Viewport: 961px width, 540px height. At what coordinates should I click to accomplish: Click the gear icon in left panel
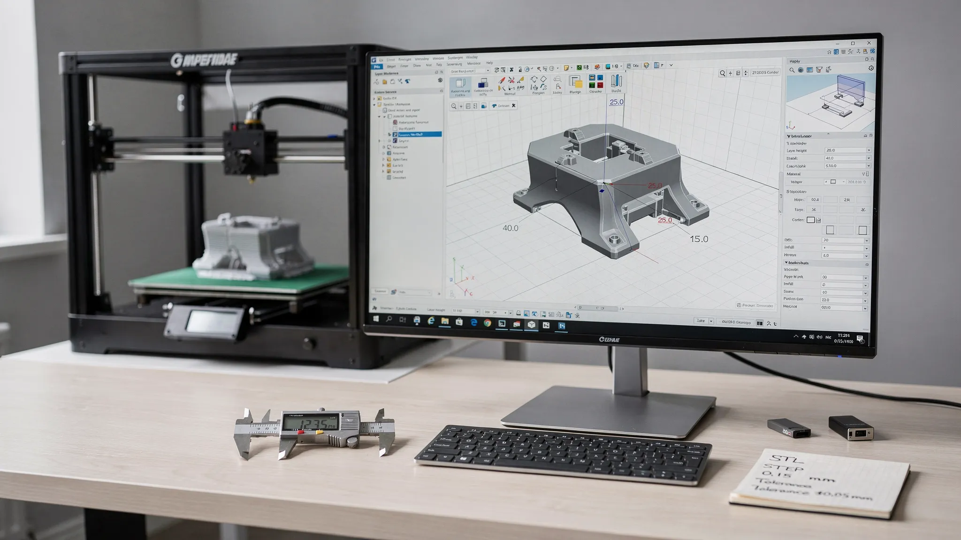(x=440, y=80)
